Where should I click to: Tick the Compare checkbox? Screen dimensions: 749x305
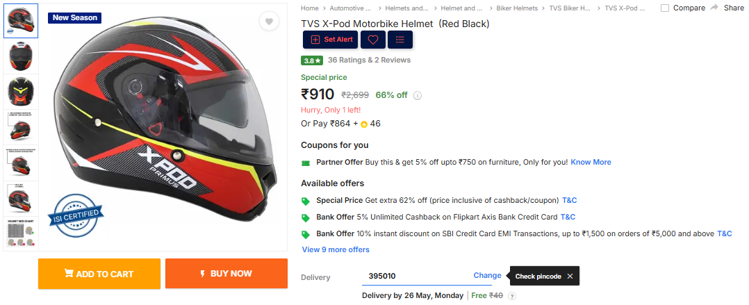point(665,8)
